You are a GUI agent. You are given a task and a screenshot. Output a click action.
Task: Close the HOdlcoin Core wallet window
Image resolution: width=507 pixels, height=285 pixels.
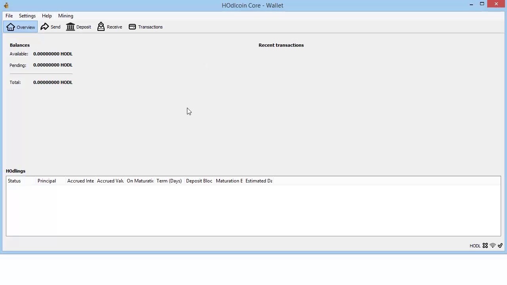[497, 4]
